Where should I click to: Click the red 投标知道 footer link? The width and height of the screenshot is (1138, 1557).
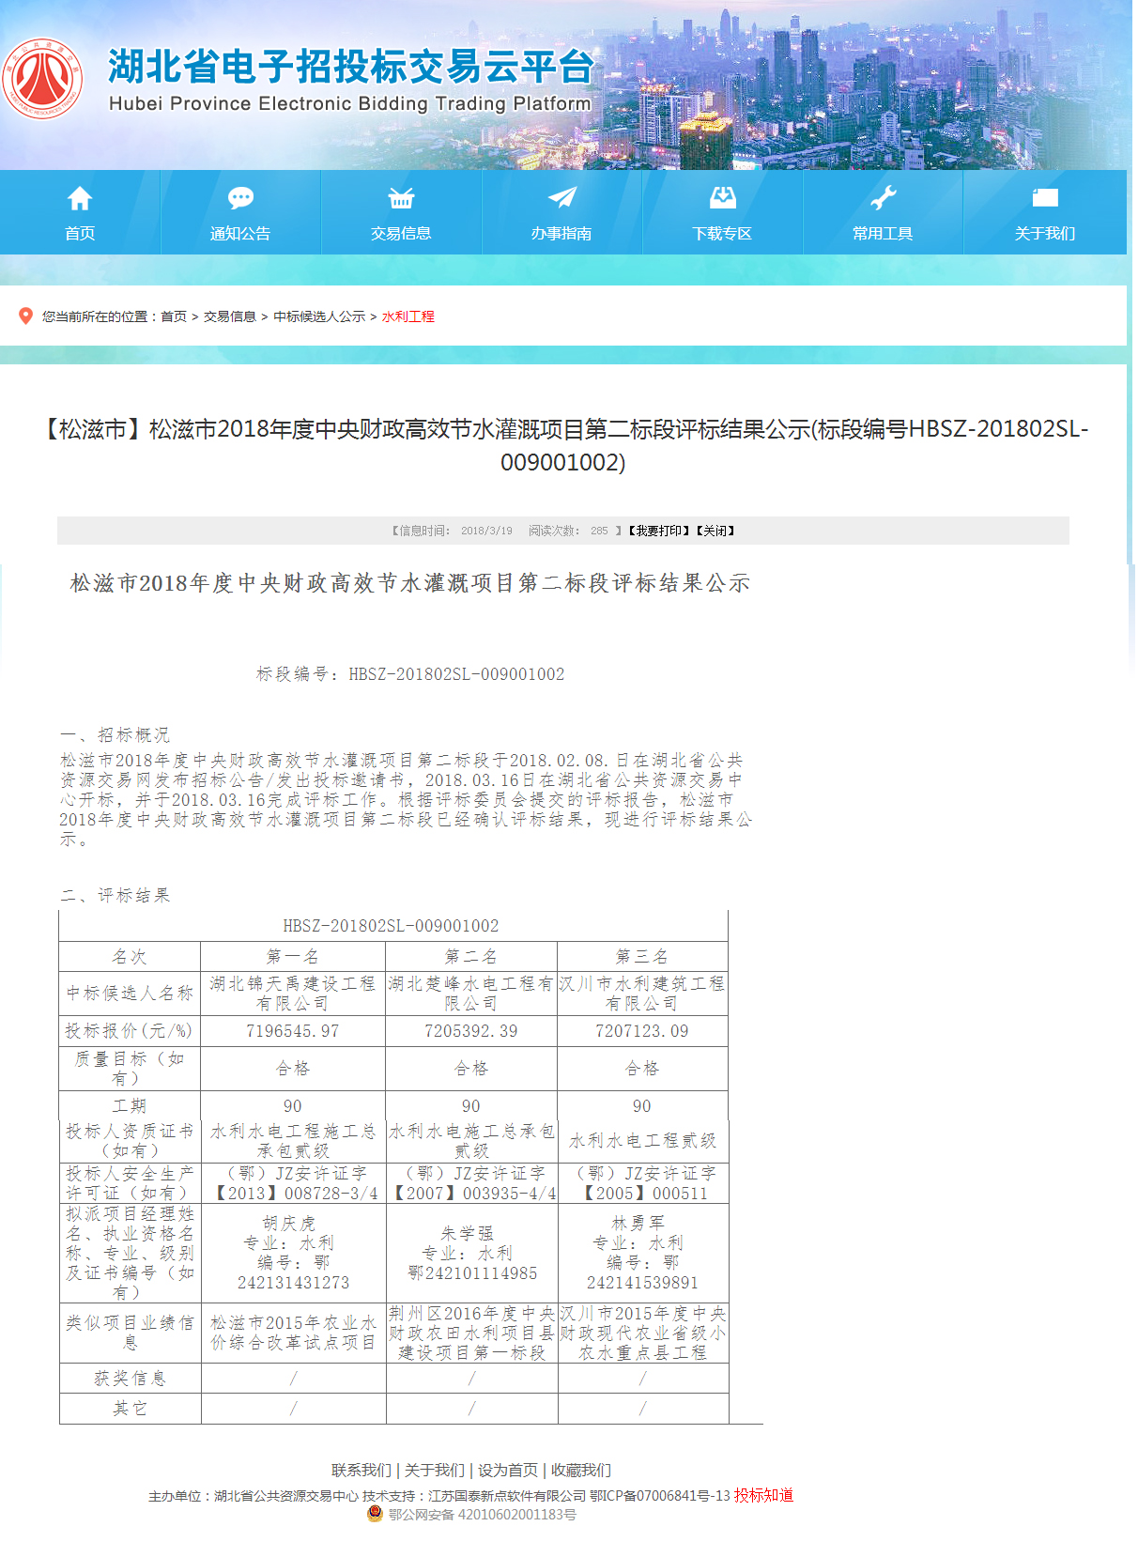(763, 1495)
